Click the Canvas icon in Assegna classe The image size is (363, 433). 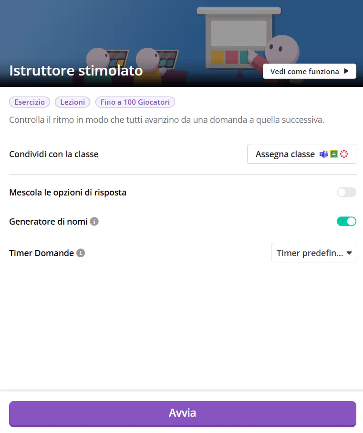click(344, 154)
